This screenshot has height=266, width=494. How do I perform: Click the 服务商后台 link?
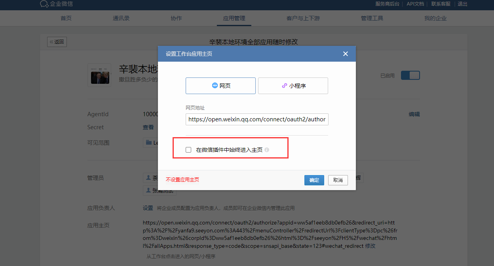[388, 4]
